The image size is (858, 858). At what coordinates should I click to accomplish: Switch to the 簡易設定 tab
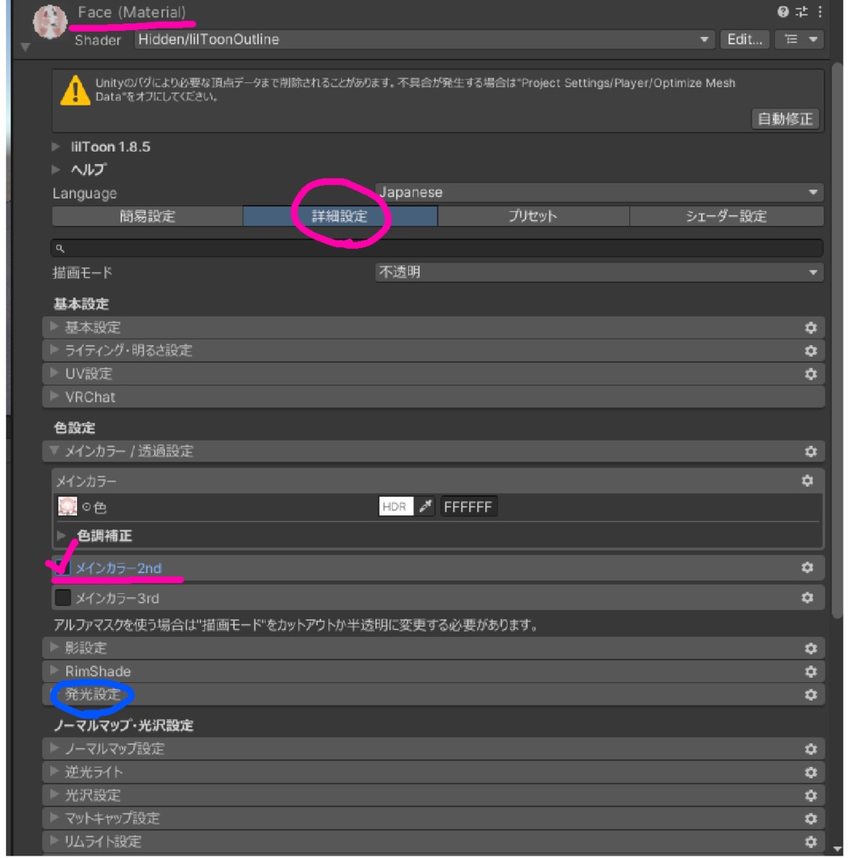click(x=147, y=216)
